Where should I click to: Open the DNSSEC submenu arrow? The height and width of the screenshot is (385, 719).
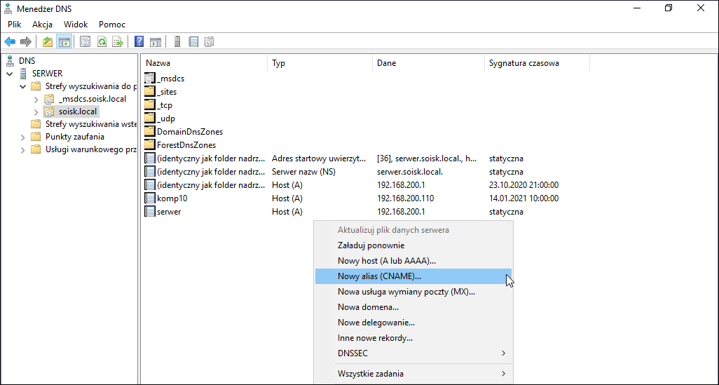[503, 353]
